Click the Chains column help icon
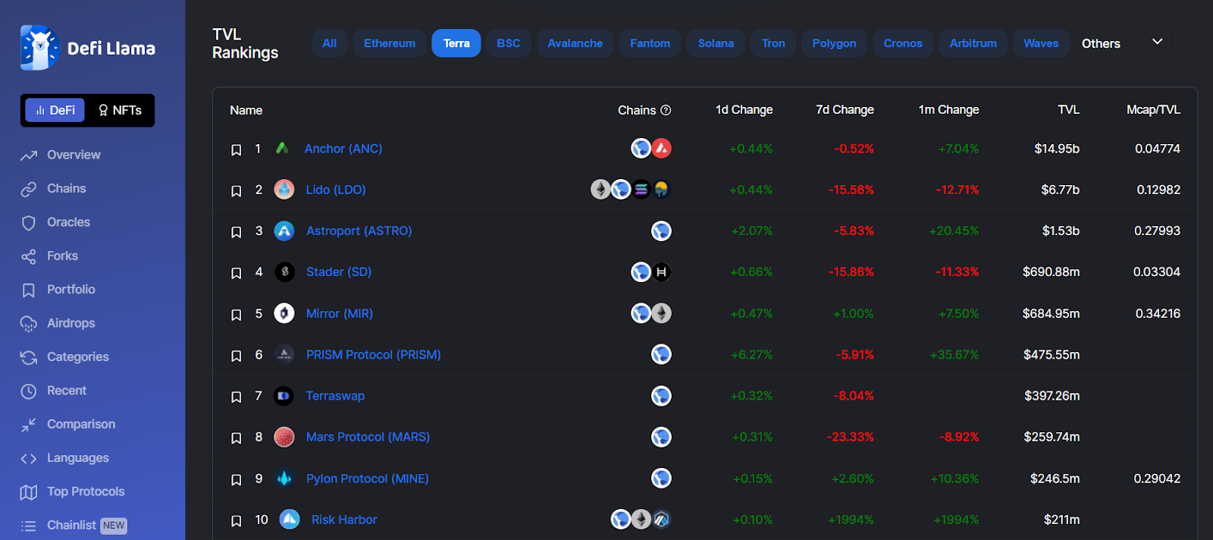This screenshot has width=1213, height=540. pyautogui.click(x=666, y=110)
